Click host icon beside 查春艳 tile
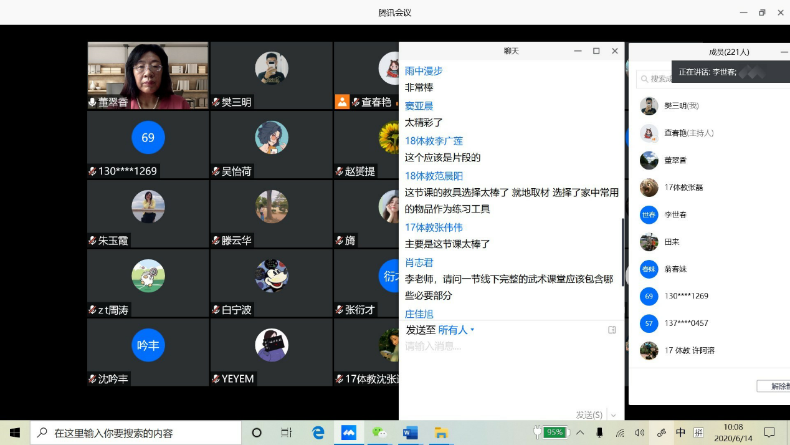The width and height of the screenshot is (790, 445). click(342, 102)
